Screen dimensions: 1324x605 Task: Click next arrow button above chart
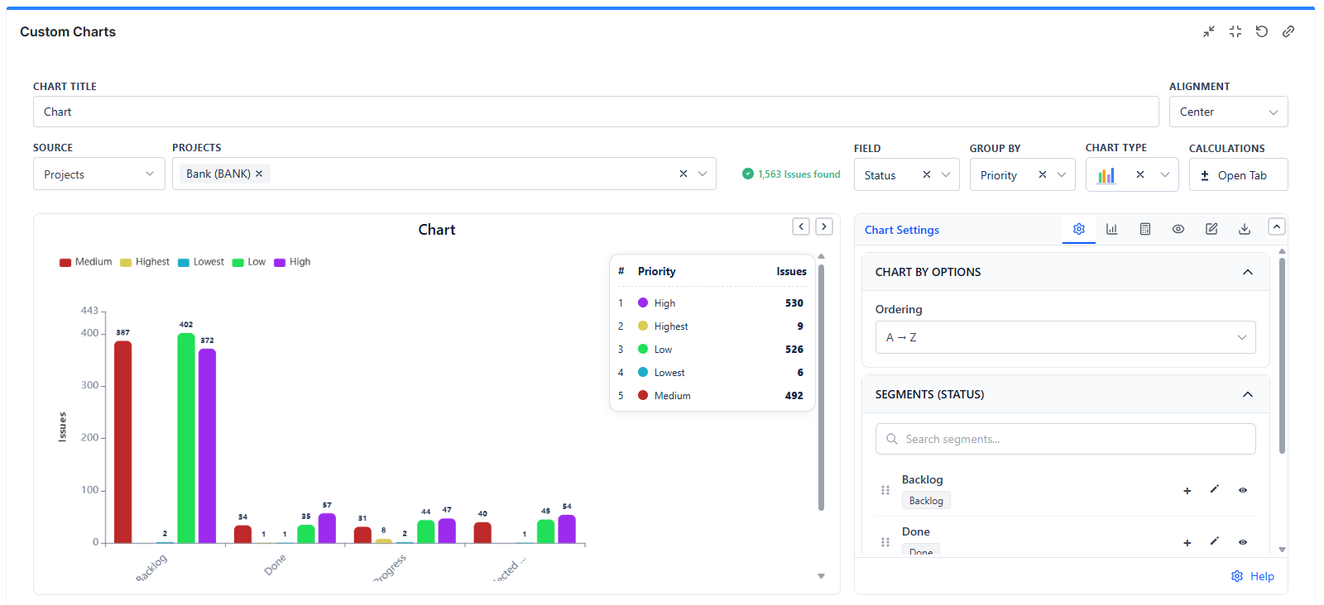[x=824, y=226]
